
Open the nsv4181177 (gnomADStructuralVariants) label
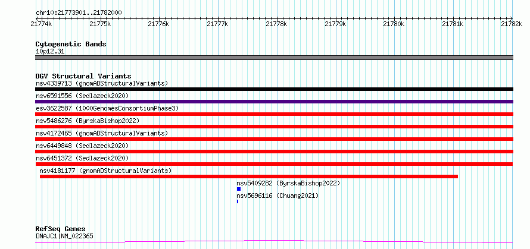[x=105, y=171]
